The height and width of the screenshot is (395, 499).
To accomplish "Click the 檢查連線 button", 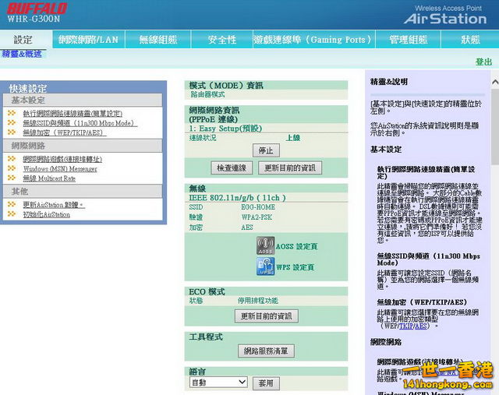I will [232, 168].
